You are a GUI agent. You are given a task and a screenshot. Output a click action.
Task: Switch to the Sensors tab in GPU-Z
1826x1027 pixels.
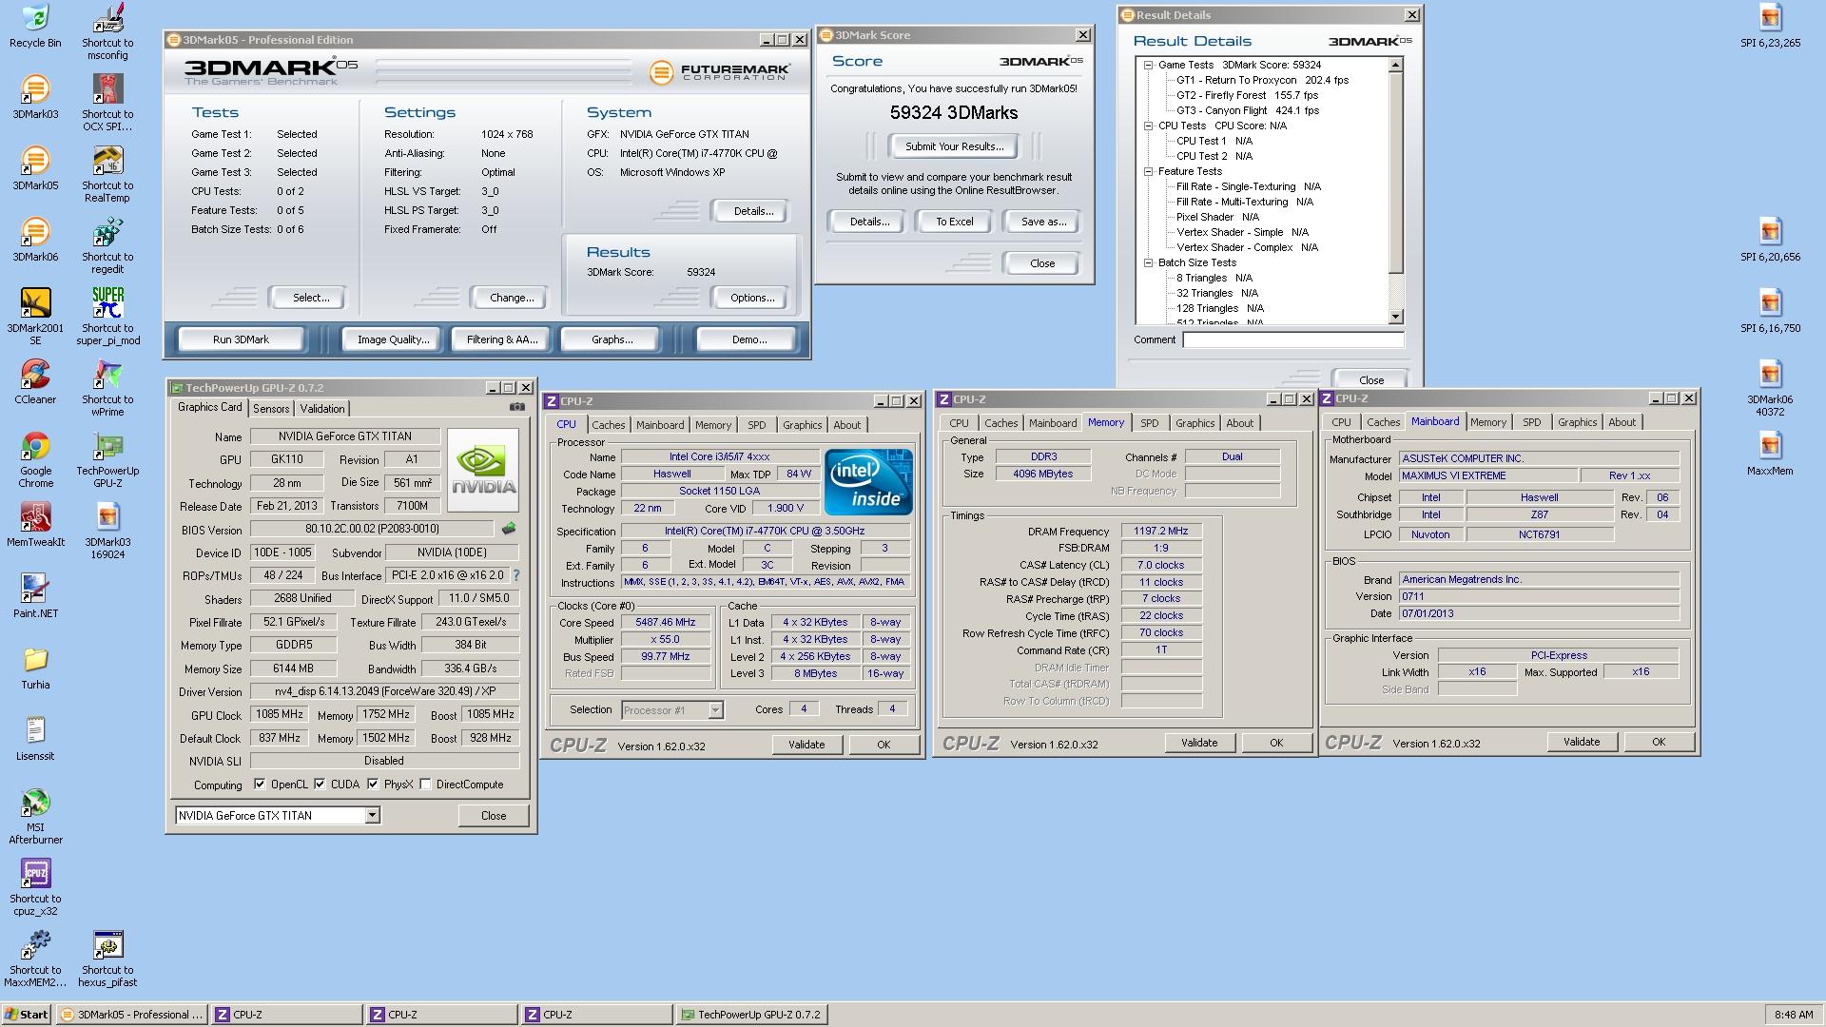pos(271,409)
